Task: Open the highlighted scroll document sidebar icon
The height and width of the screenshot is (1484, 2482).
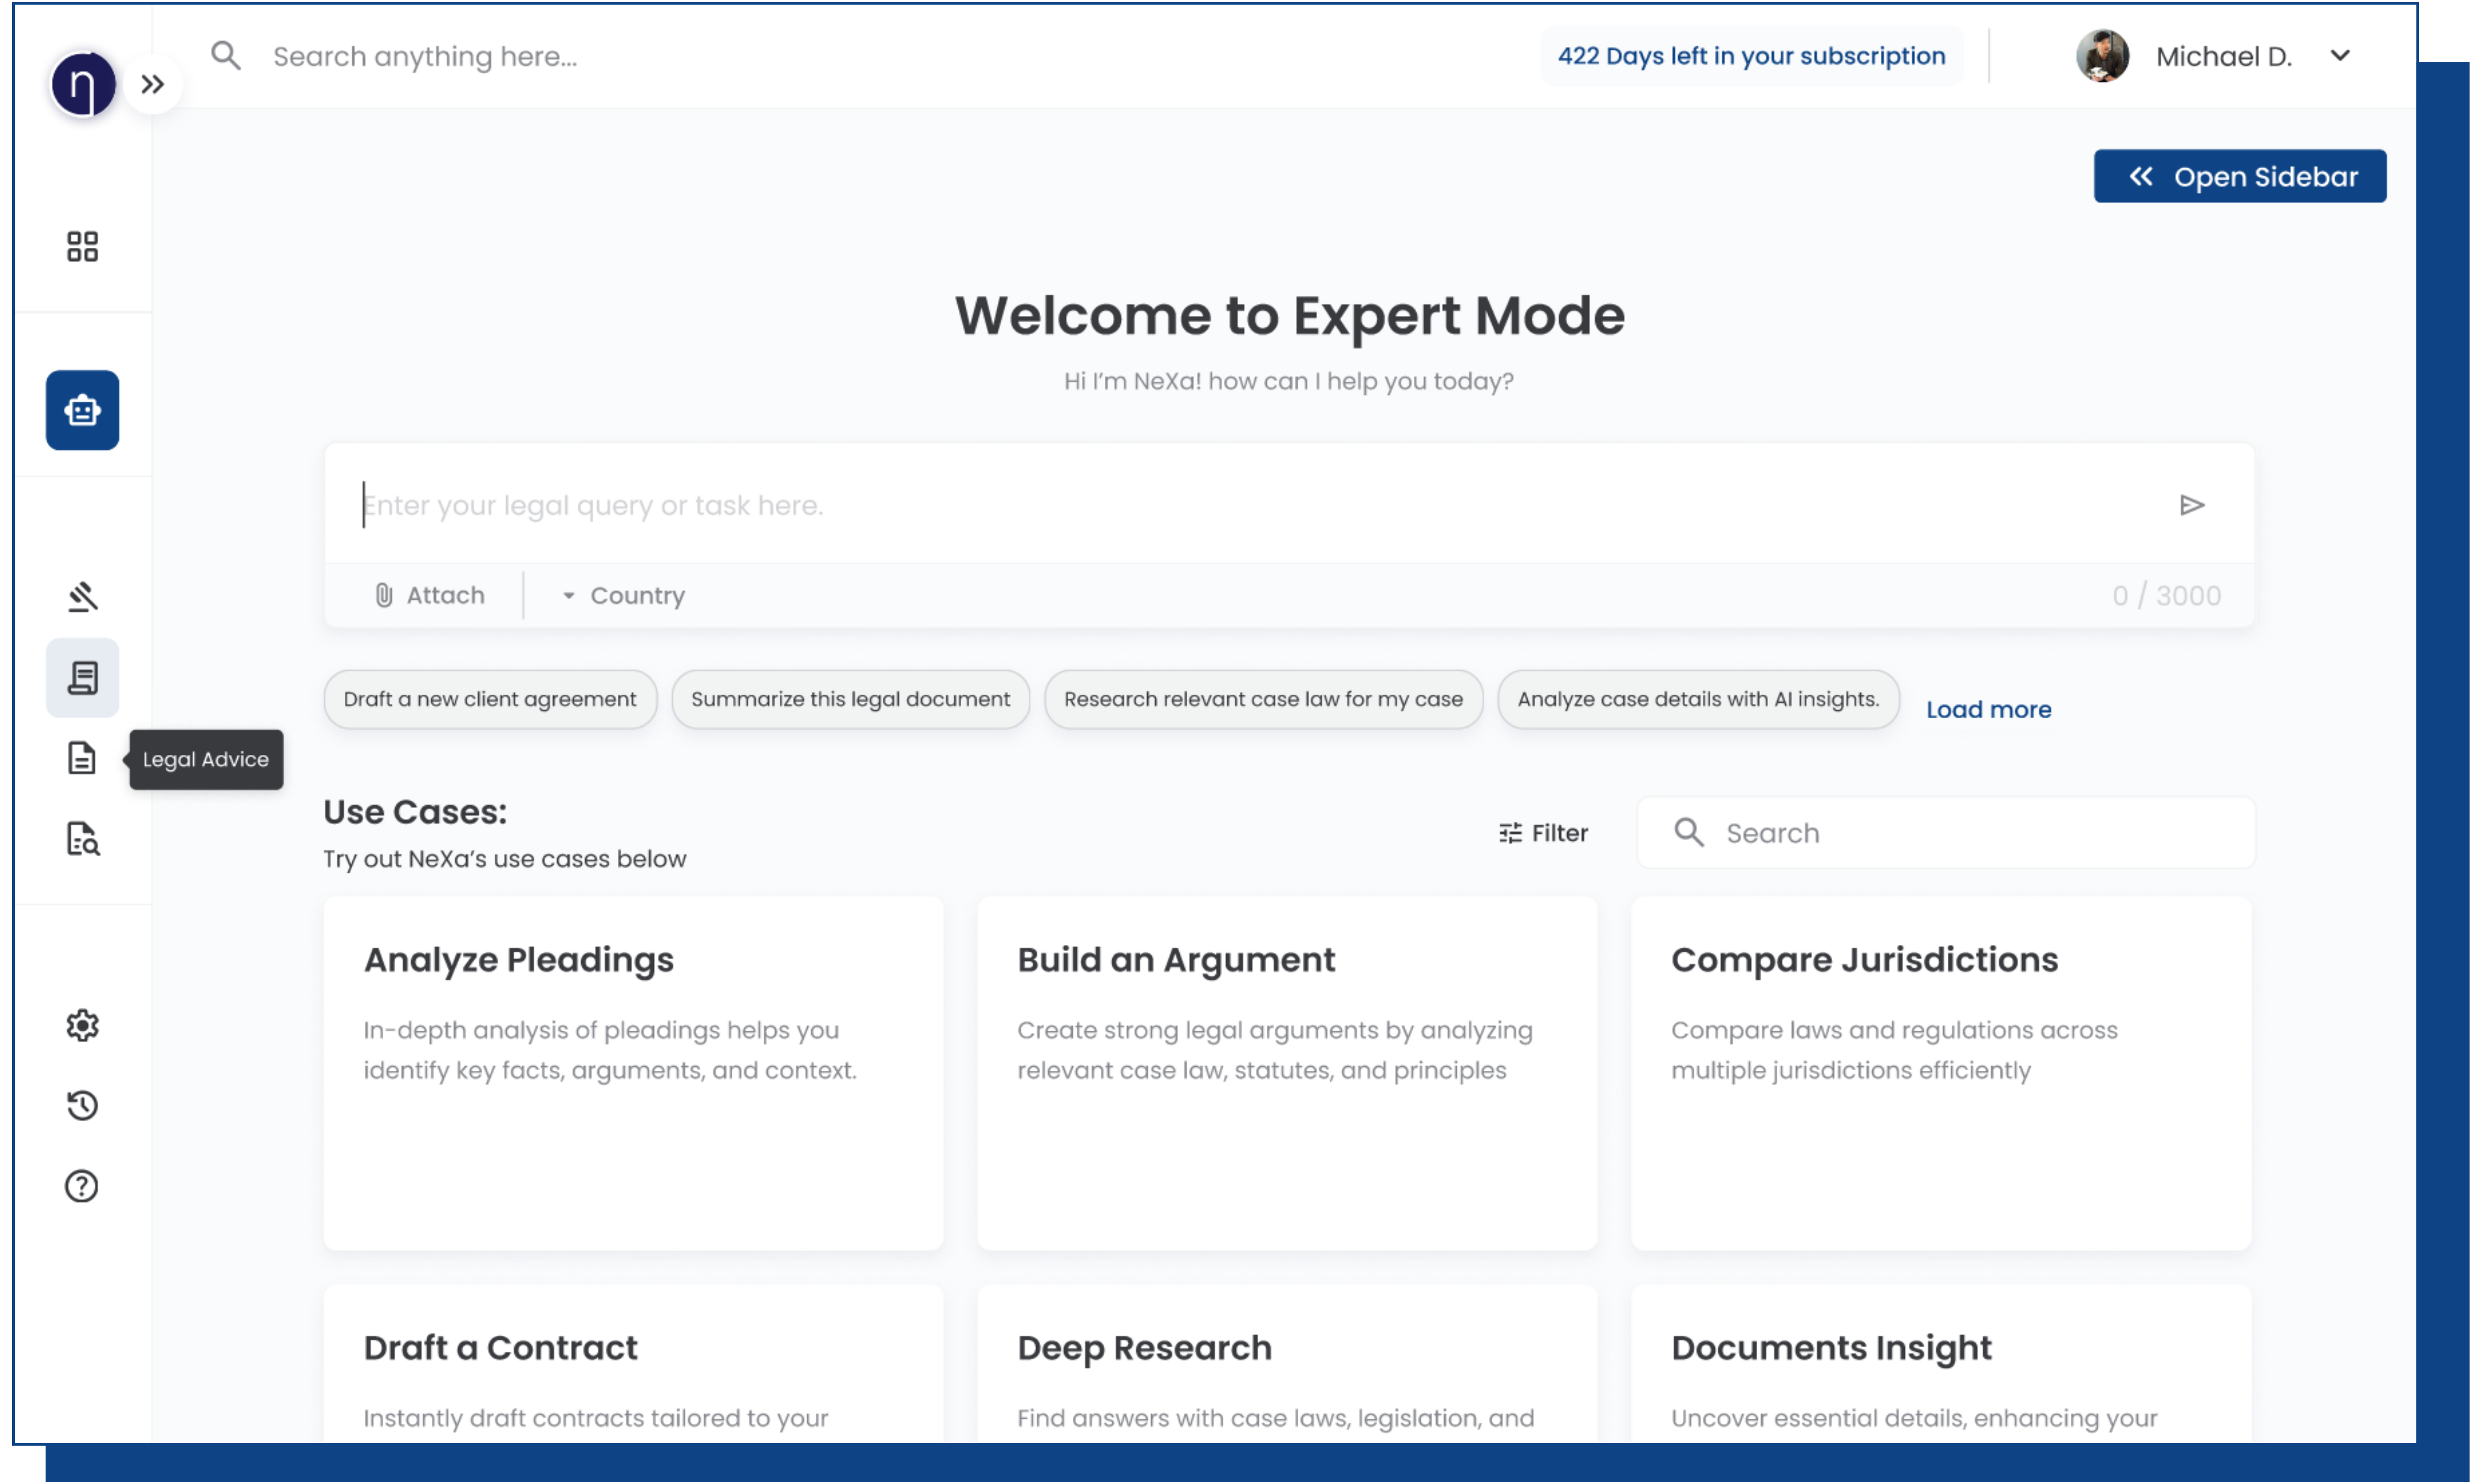Action: click(x=83, y=678)
